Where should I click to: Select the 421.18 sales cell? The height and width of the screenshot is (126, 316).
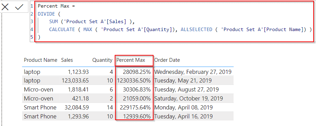80,98
